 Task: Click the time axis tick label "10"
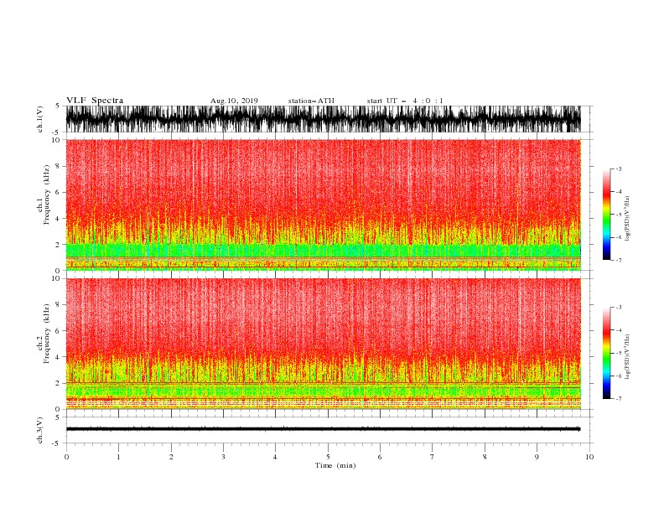(589, 457)
